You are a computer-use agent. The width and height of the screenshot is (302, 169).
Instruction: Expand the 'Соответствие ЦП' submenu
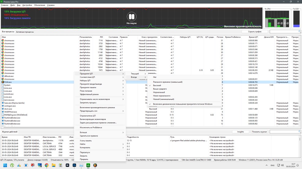100,77
